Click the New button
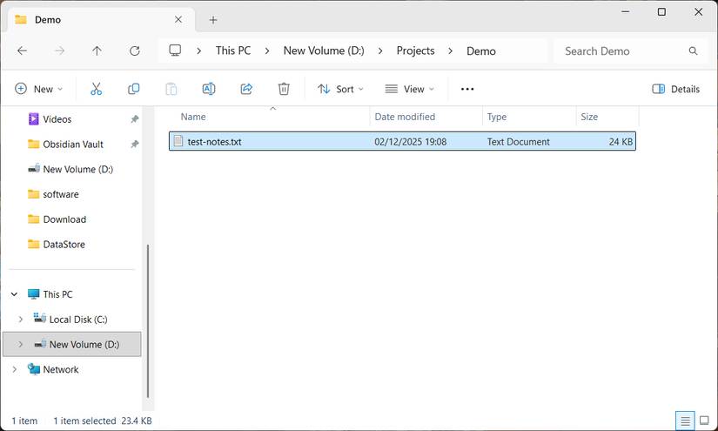Image resolution: width=718 pixels, height=431 pixels. pyautogui.click(x=39, y=89)
